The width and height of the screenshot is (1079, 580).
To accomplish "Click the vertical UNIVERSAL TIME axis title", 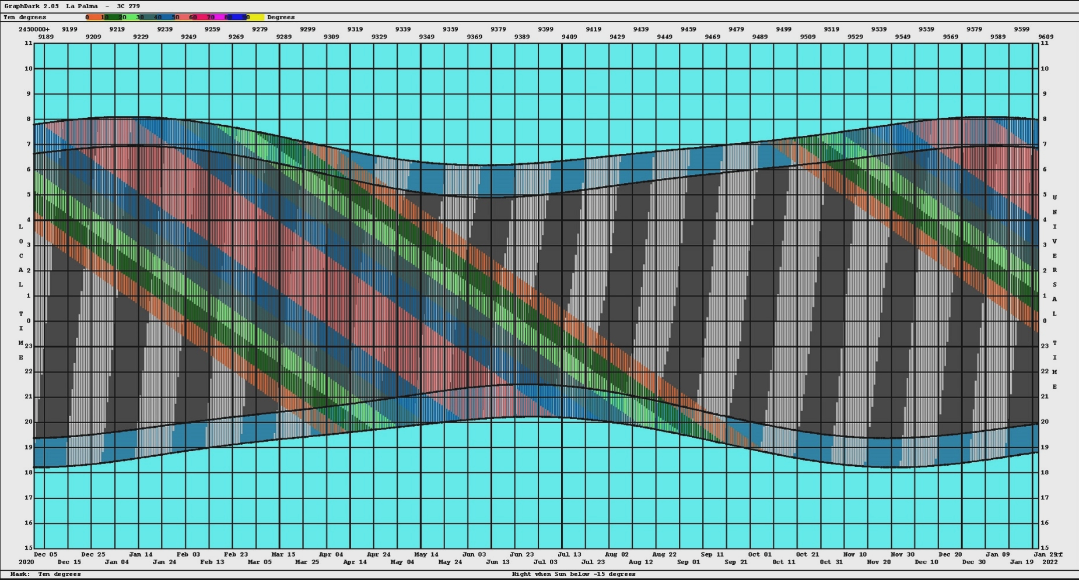I will click(1055, 291).
